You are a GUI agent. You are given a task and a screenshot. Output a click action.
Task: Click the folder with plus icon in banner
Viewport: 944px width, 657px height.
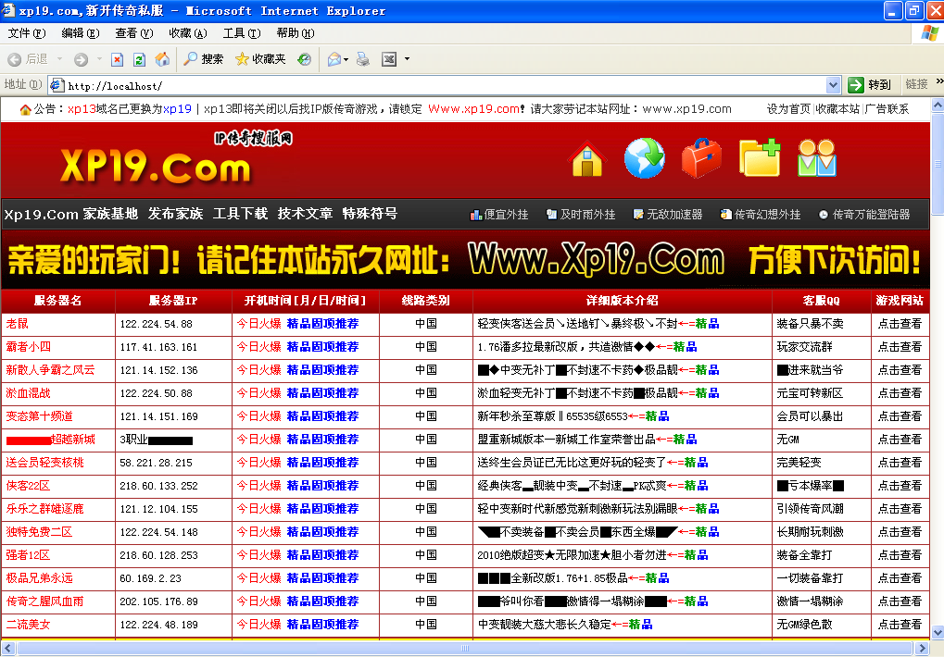tap(759, 158)
